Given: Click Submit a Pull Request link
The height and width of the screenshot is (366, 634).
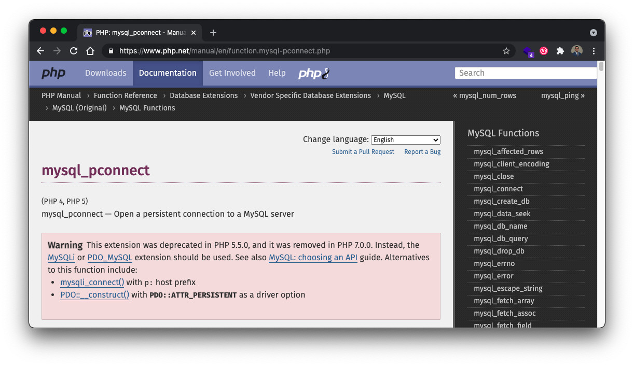Looking at the screenshot, I should tap(363, 152).
